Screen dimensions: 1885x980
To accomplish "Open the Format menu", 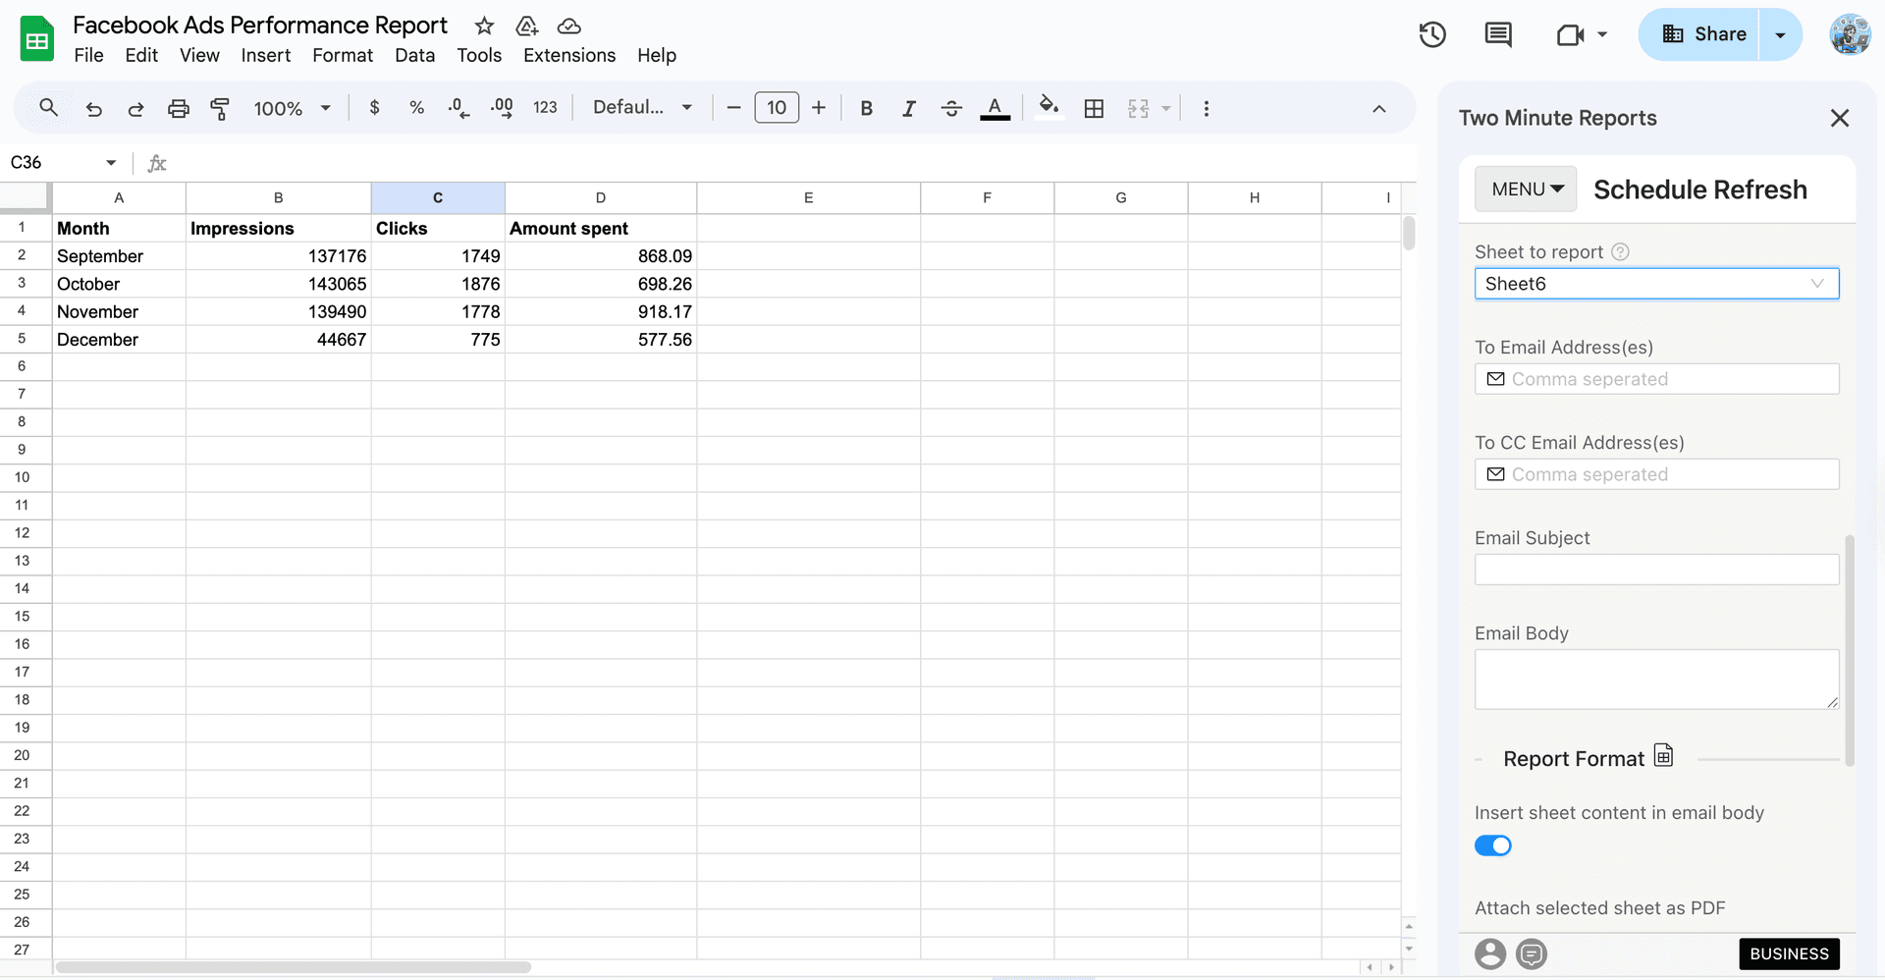I will [342, 55].
